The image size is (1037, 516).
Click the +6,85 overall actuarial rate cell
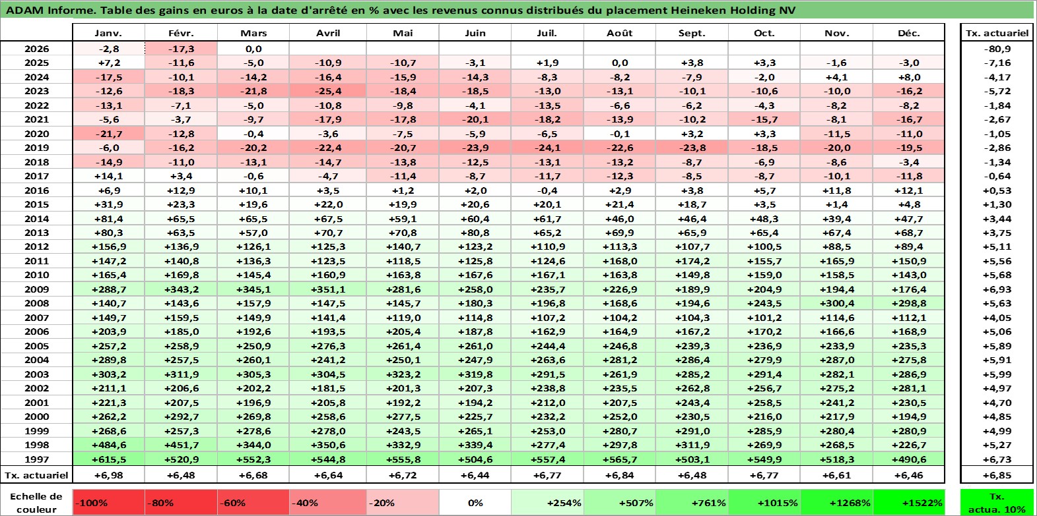point(997,475)
